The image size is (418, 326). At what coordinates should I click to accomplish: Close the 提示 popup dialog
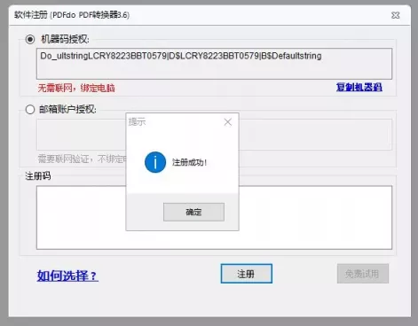click(x=228, y=122)
